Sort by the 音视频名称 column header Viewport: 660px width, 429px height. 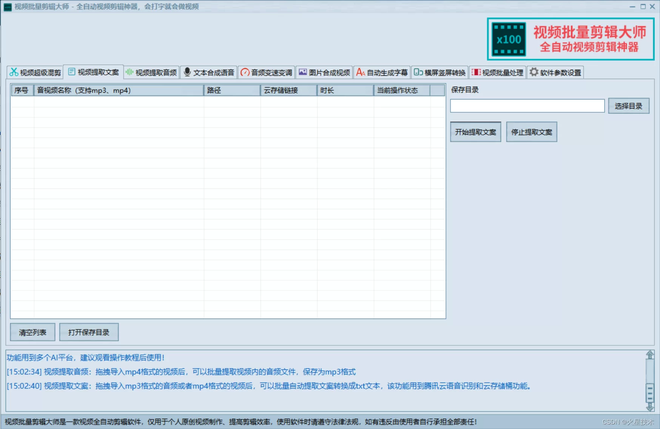pyautogui.click(x=119, y=90)
